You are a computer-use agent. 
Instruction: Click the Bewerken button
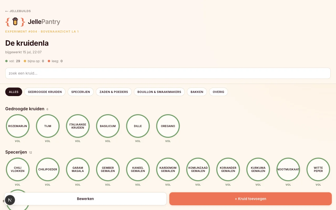(85, 199)
